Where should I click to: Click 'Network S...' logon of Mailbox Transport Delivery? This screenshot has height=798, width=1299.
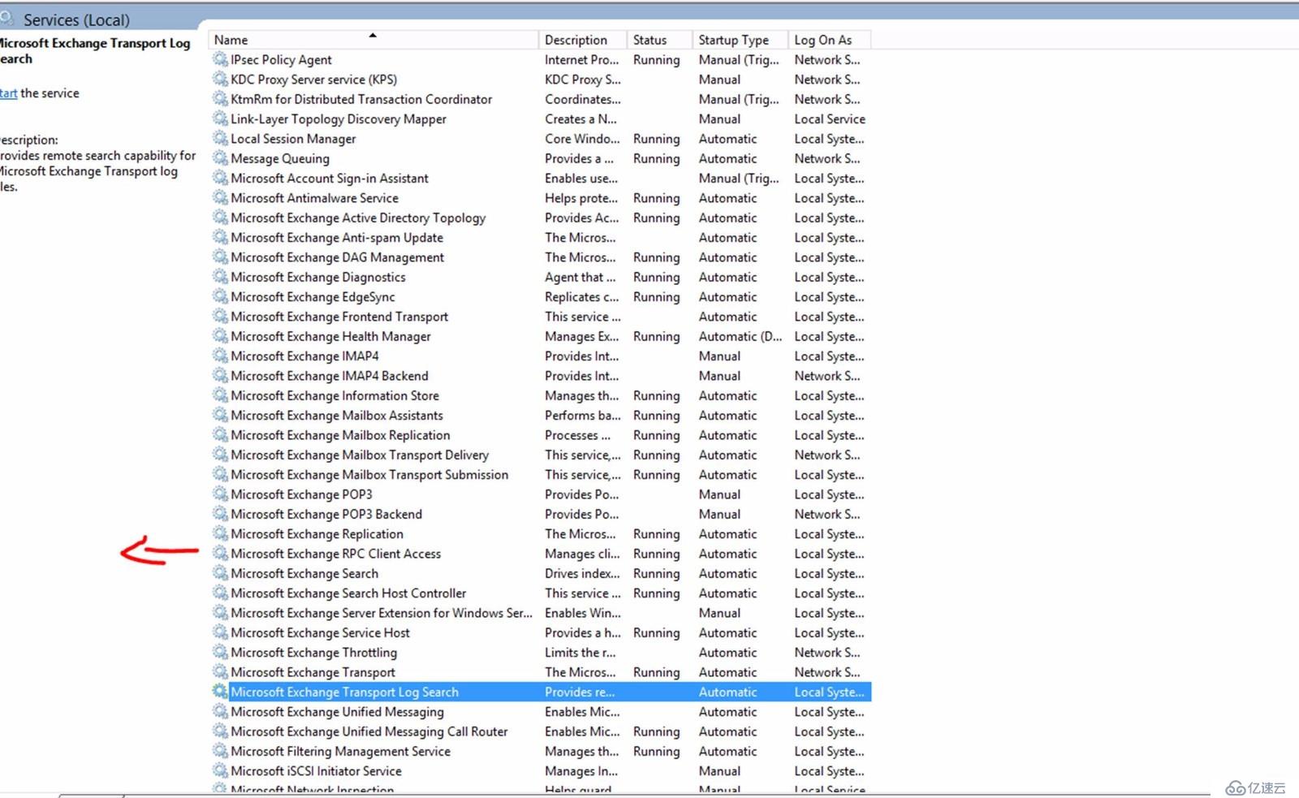(827, 455)
